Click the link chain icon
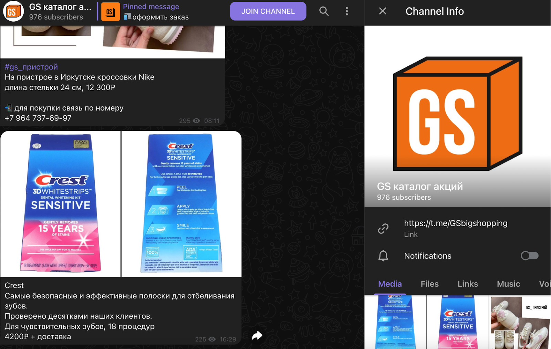Screen dimensions: 551x349 [383, 229]
